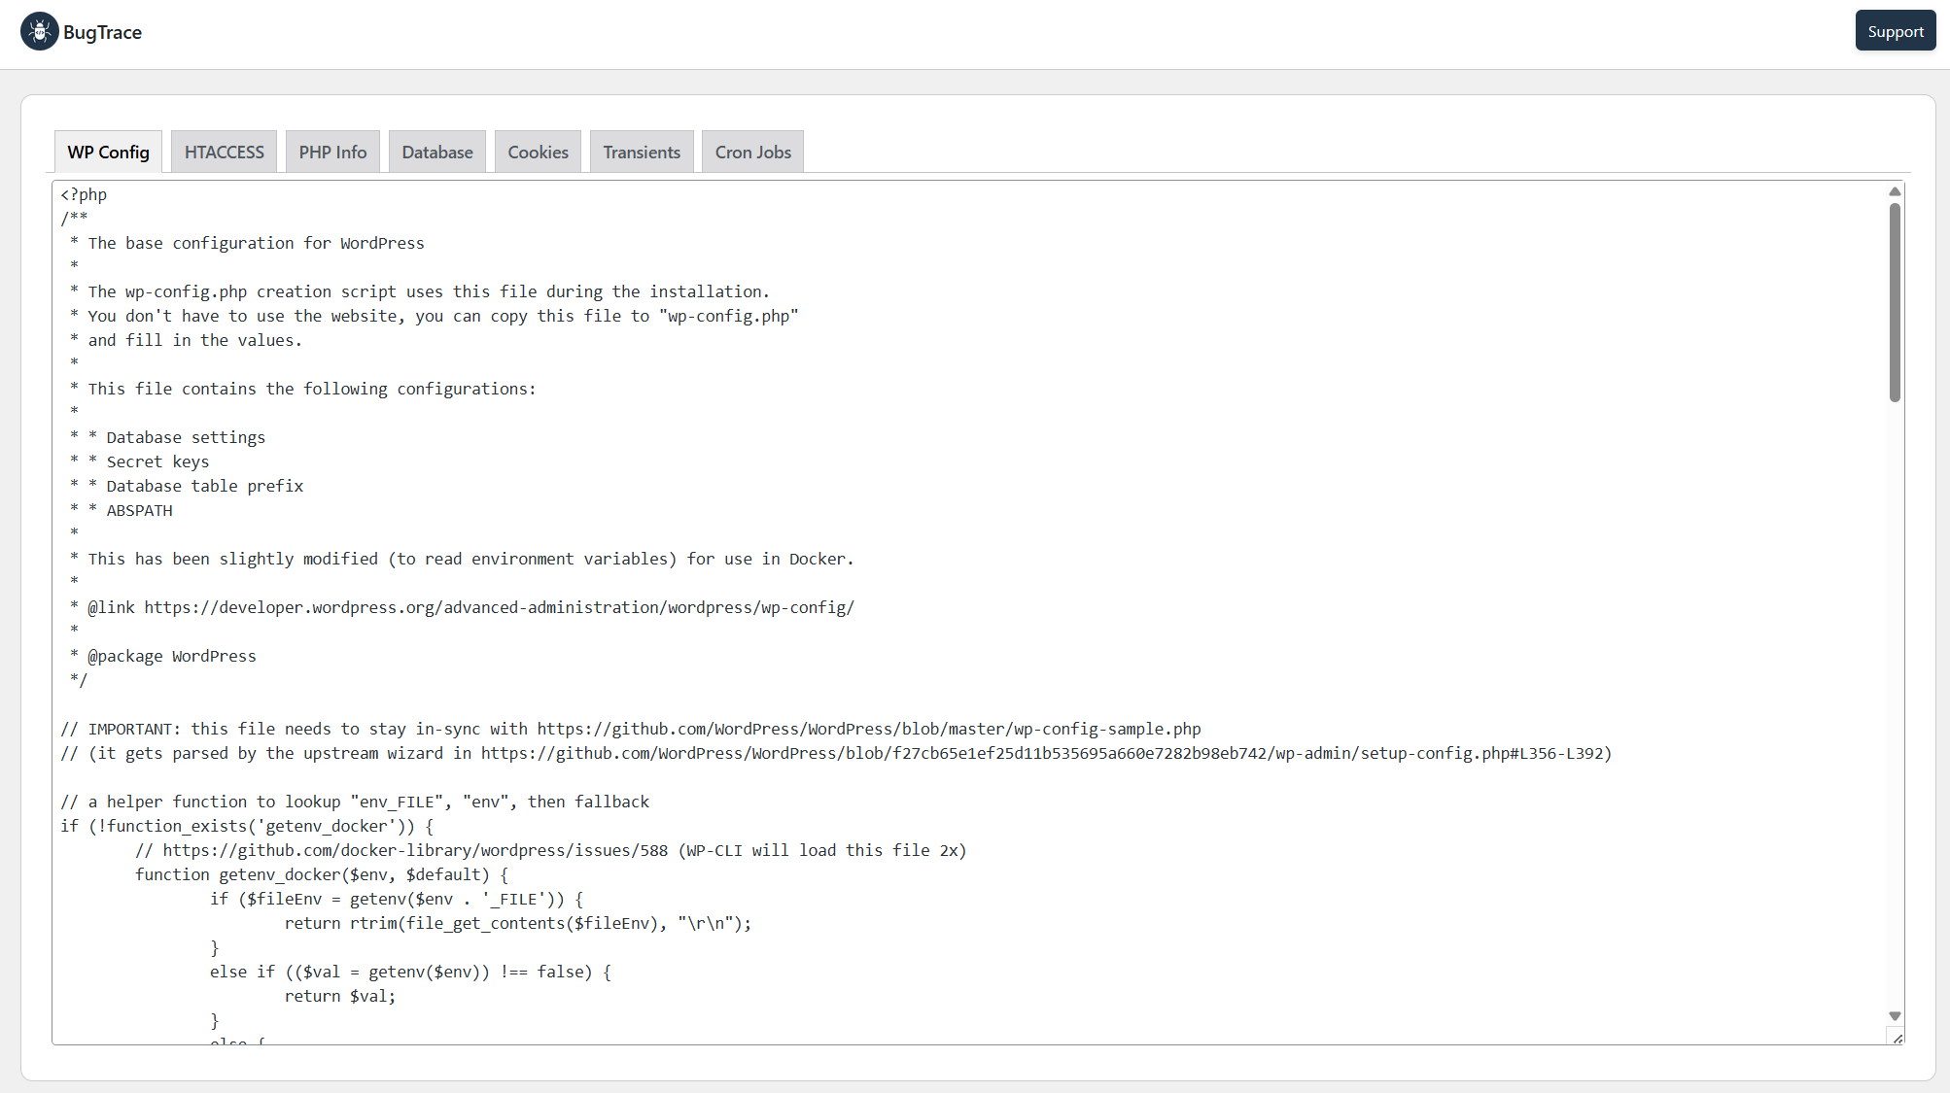1950x1093 pixels.
Task: View the Transients tab
Action: click(x=642, y=152)
